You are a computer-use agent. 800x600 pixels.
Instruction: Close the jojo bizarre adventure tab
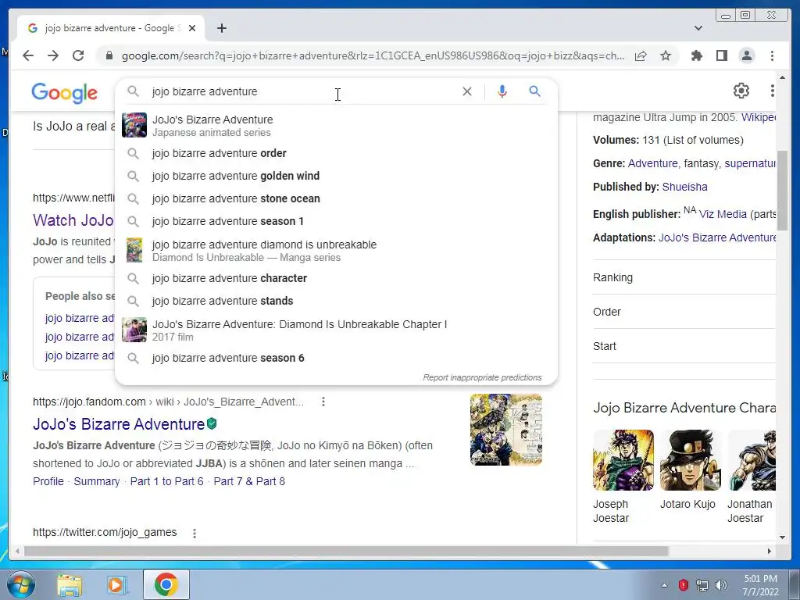(x=192, y=28)
